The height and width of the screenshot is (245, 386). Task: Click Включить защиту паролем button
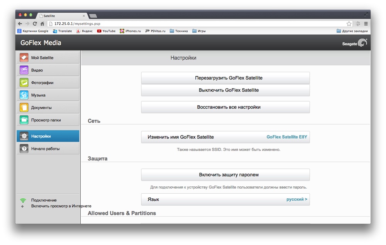225,175
